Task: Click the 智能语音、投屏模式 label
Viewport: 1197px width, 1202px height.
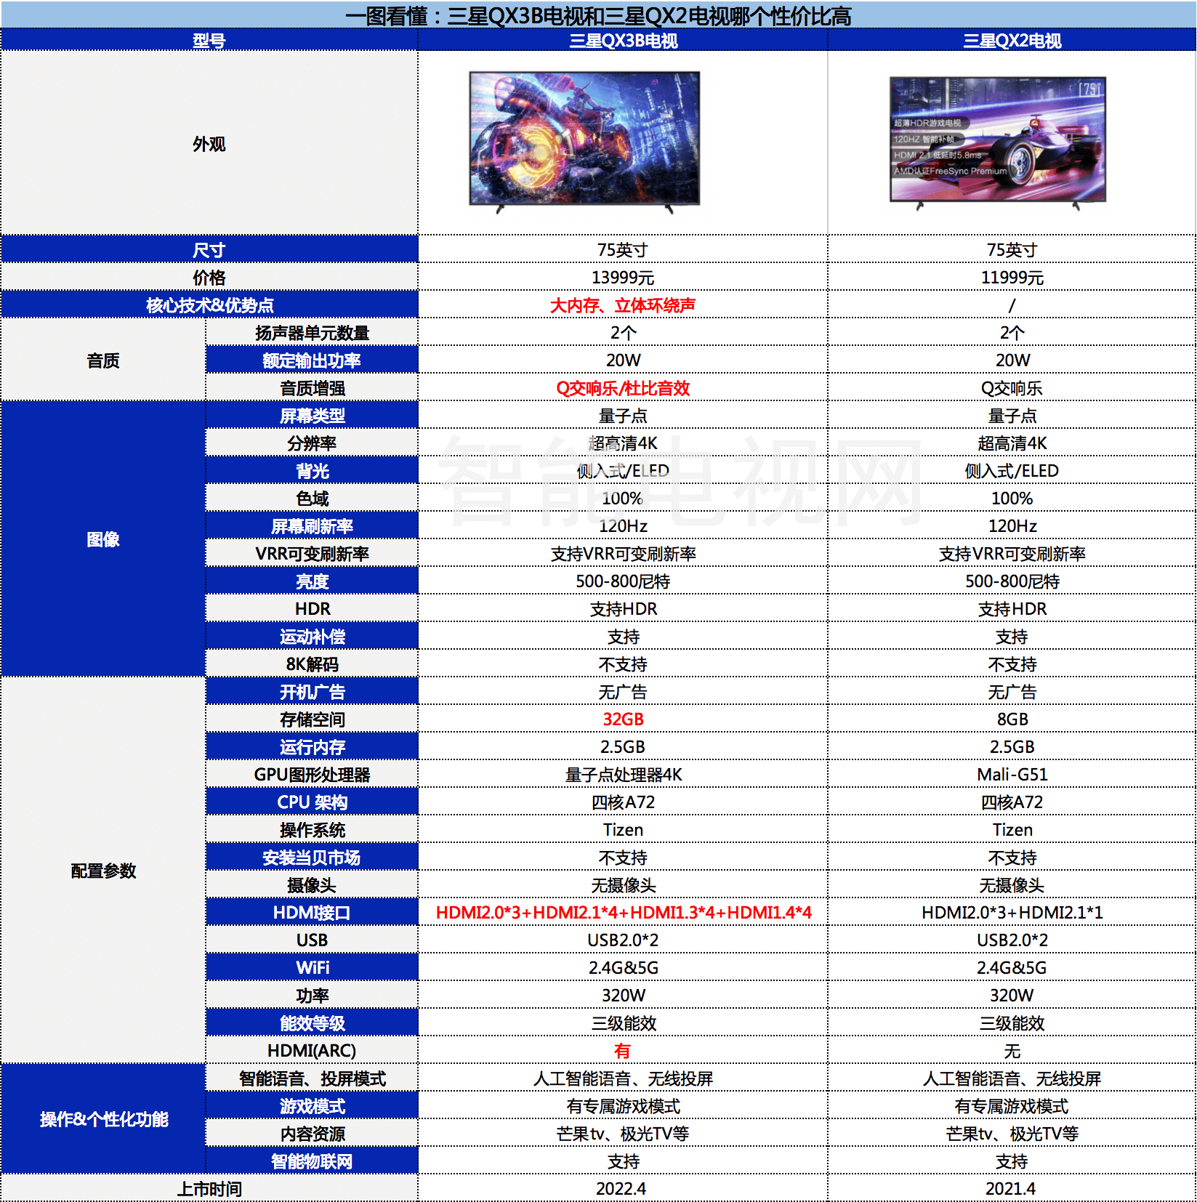Action: (312, 1078)
